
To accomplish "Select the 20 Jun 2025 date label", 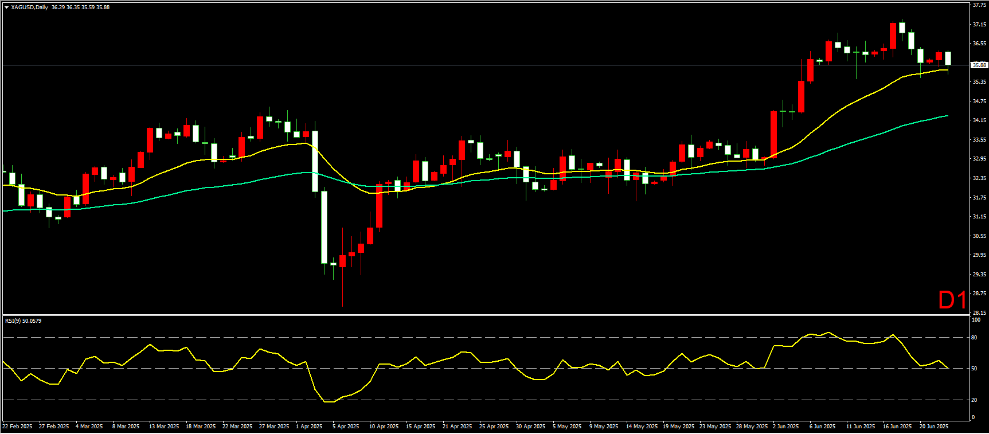I will (x=934, y=427).
